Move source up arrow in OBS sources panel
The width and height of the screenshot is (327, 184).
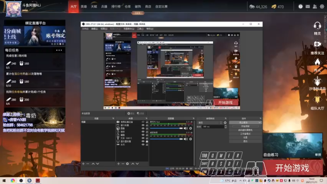tap(132, 164)
